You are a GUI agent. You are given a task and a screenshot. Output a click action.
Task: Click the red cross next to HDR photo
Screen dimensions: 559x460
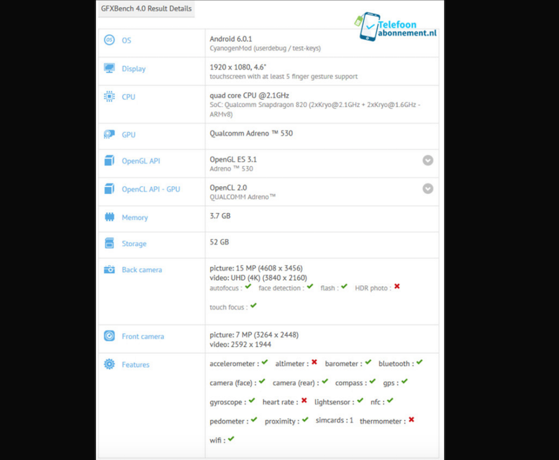(397, 287)
